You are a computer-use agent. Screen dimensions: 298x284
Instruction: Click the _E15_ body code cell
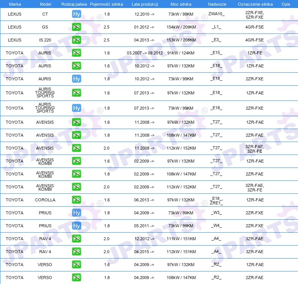[216, 53]
